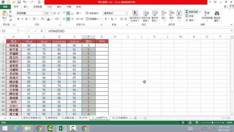Undo the last action

tap(24, 2)
